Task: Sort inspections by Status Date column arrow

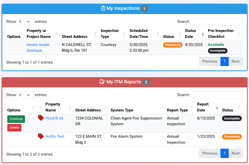Action: (203, 34)
